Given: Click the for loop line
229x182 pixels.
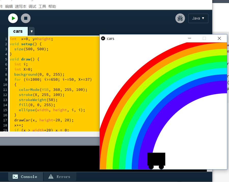Looking at the screenshot, I should point(53,79).
